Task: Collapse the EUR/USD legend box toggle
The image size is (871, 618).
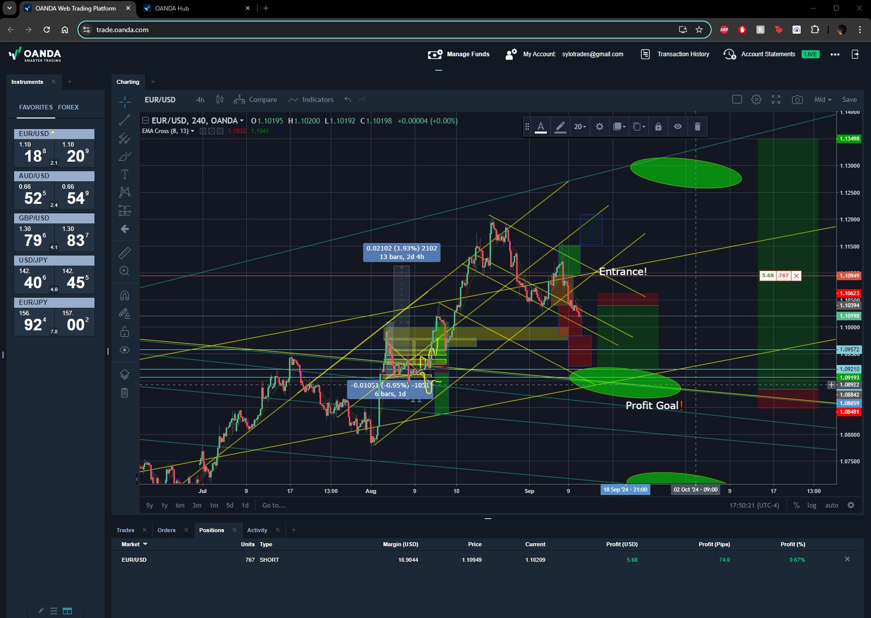Action: (145, 120)
